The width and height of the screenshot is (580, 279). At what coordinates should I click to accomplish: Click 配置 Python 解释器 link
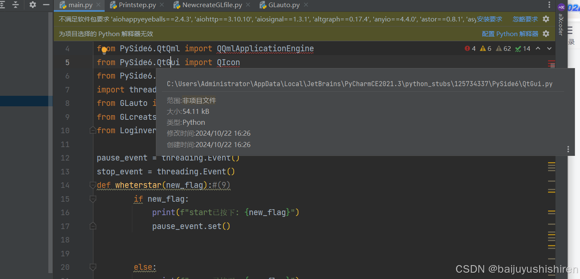click(x=510, y=34)
